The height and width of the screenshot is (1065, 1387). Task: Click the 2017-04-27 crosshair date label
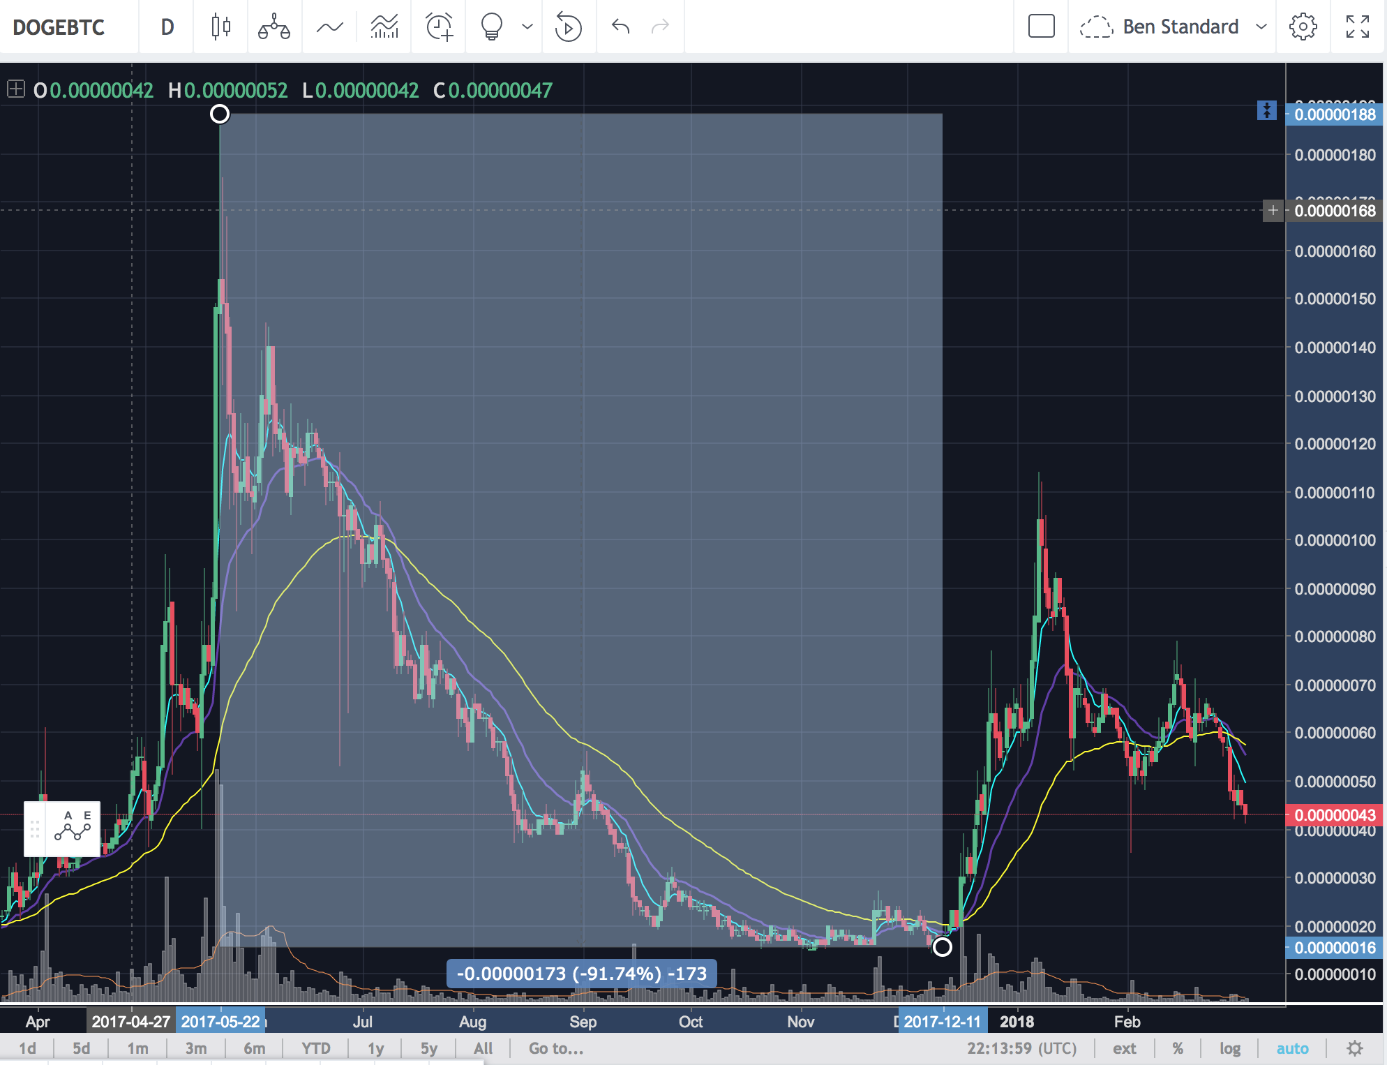point(131,1022)
